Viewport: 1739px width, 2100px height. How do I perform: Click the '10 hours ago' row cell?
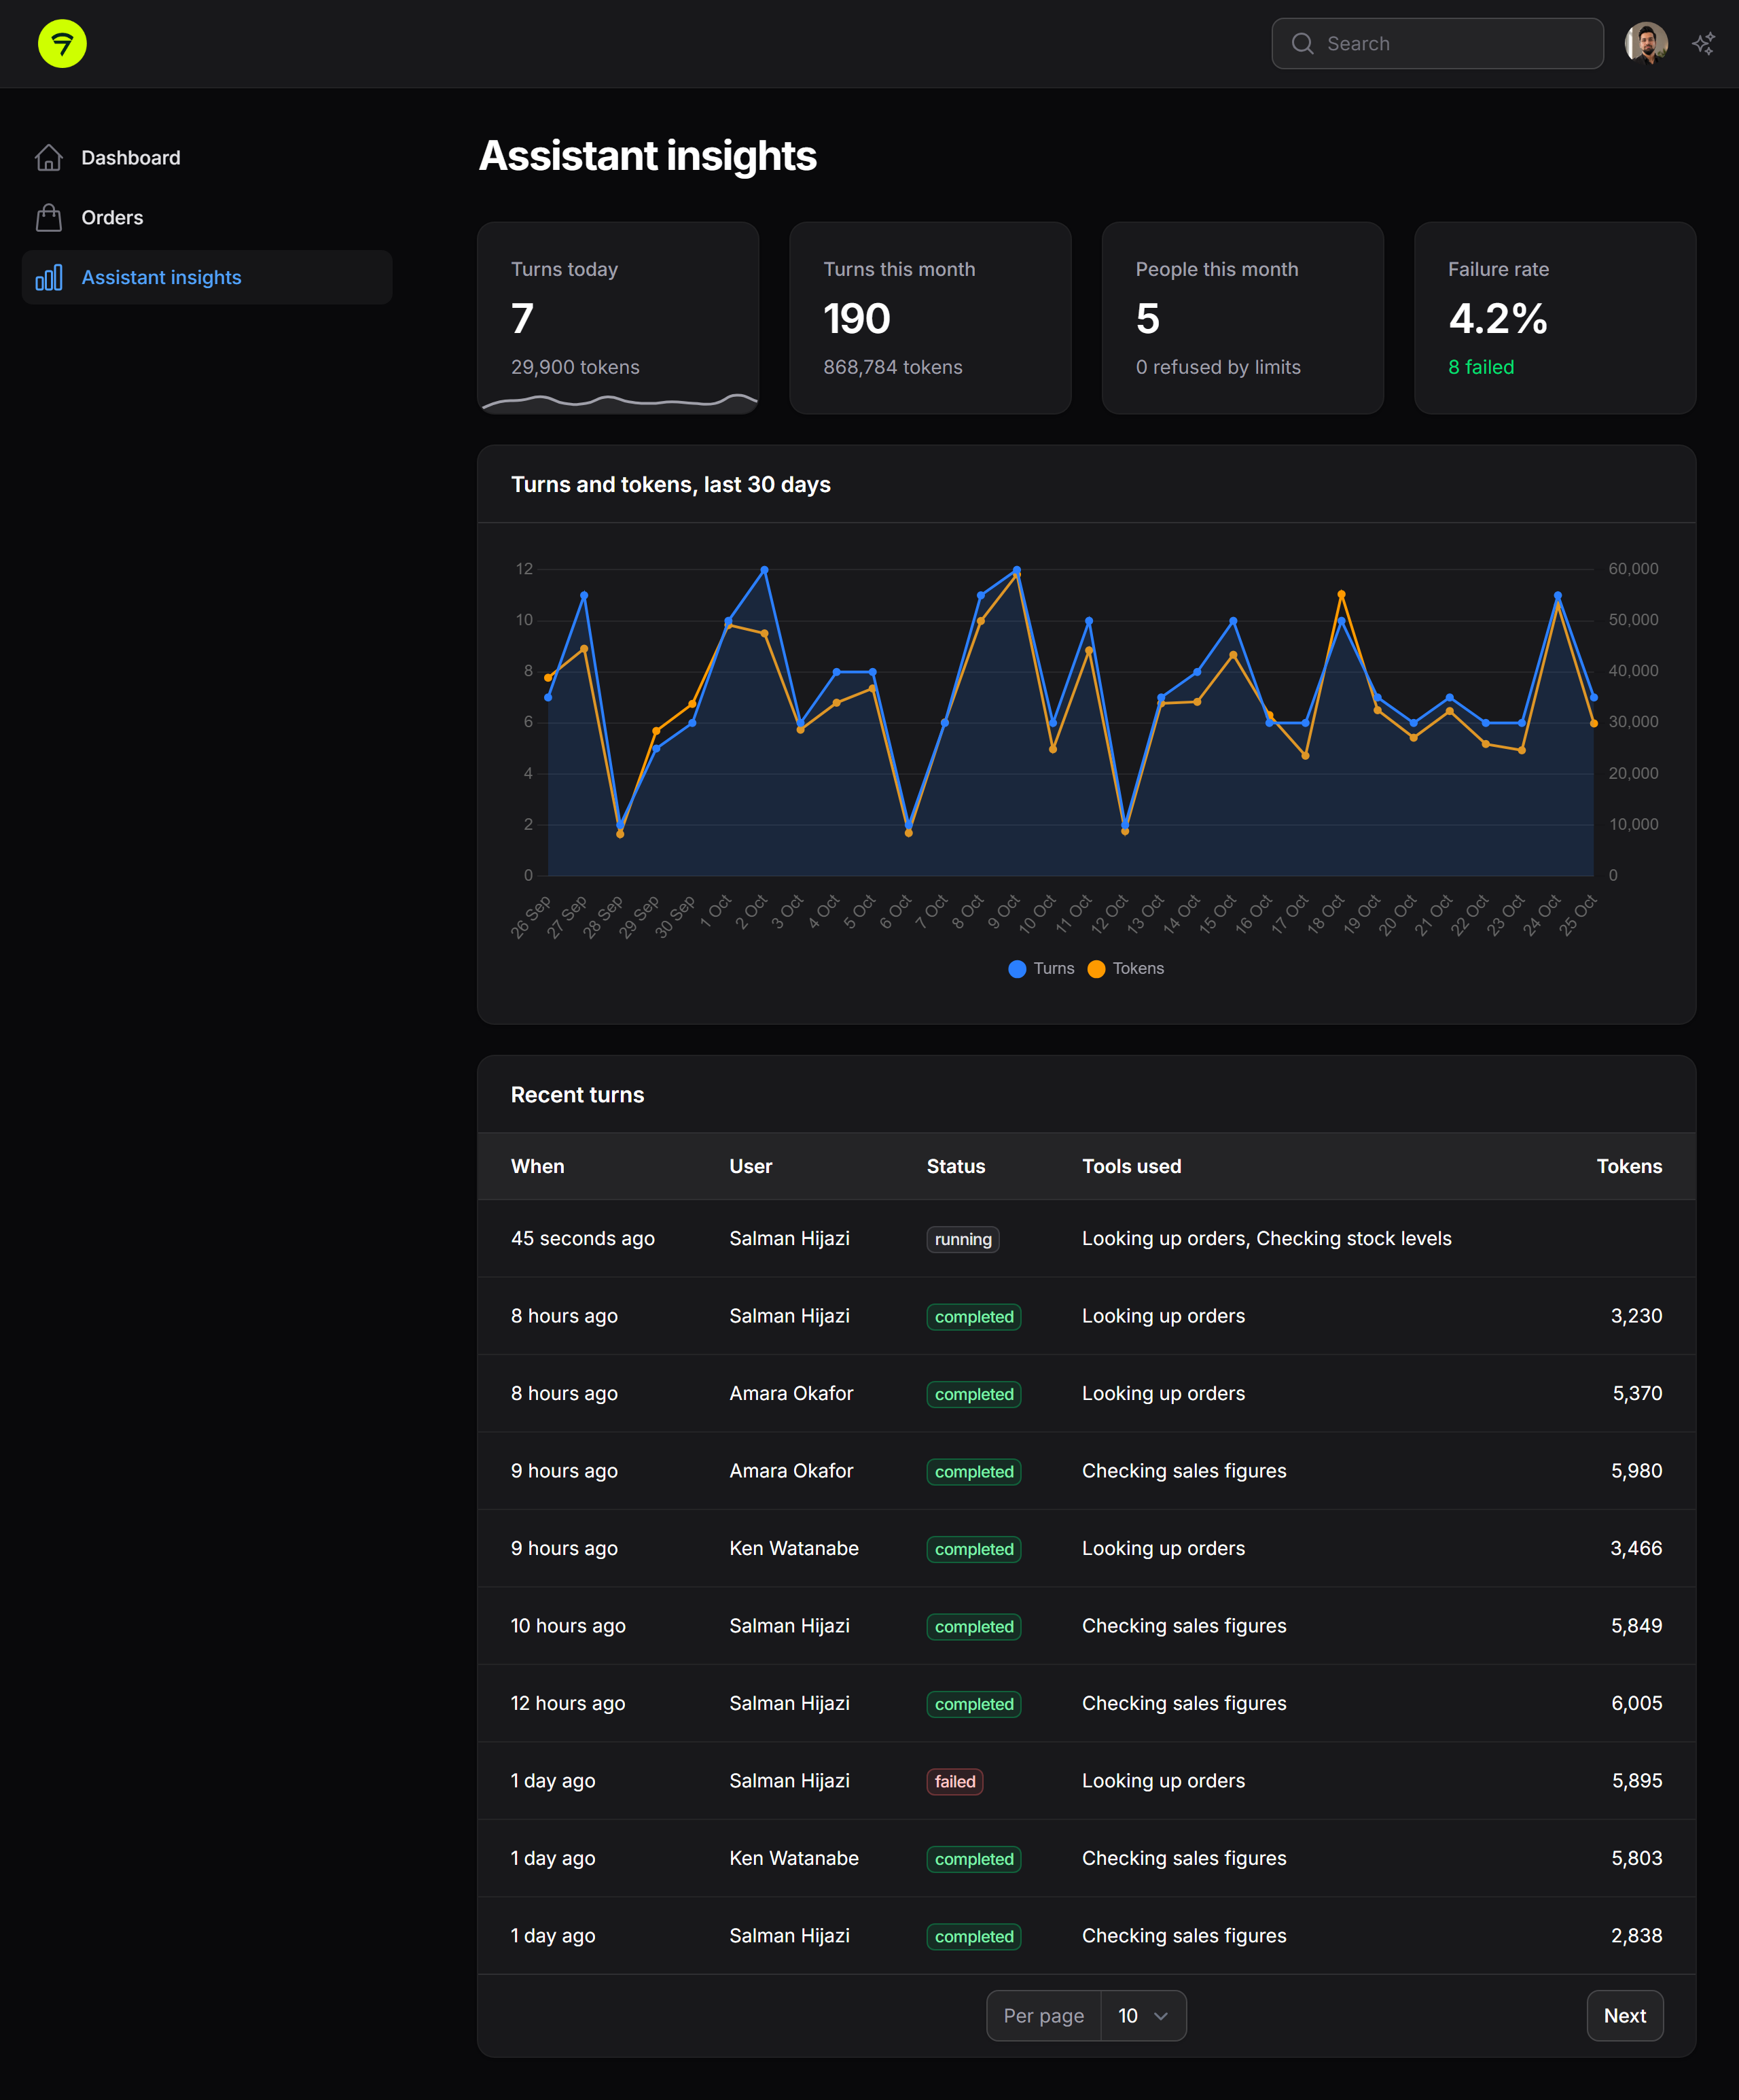tap(568, 1626)
